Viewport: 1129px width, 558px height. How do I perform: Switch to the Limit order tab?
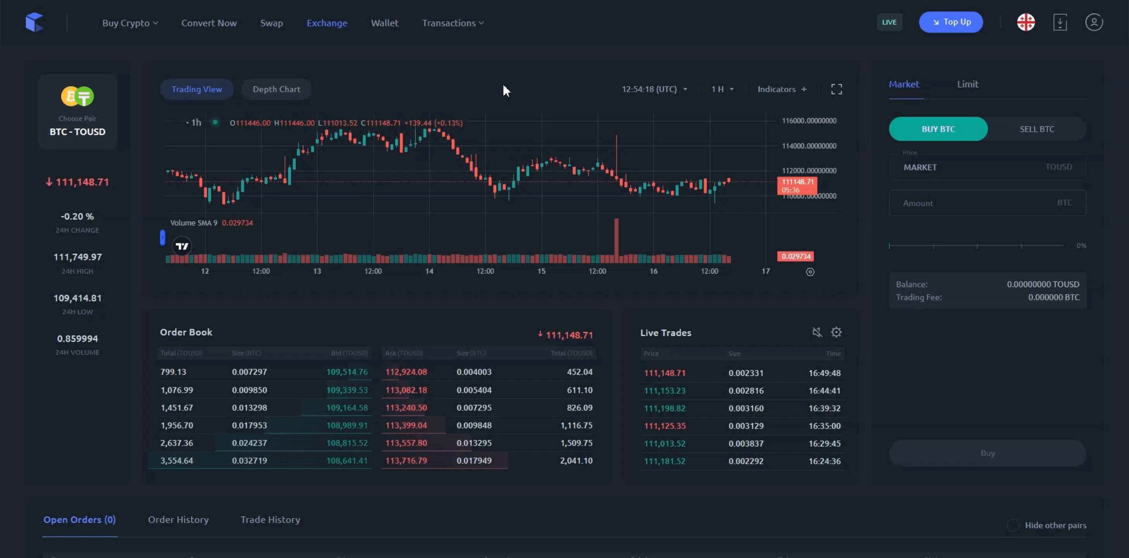coord(967,84)
